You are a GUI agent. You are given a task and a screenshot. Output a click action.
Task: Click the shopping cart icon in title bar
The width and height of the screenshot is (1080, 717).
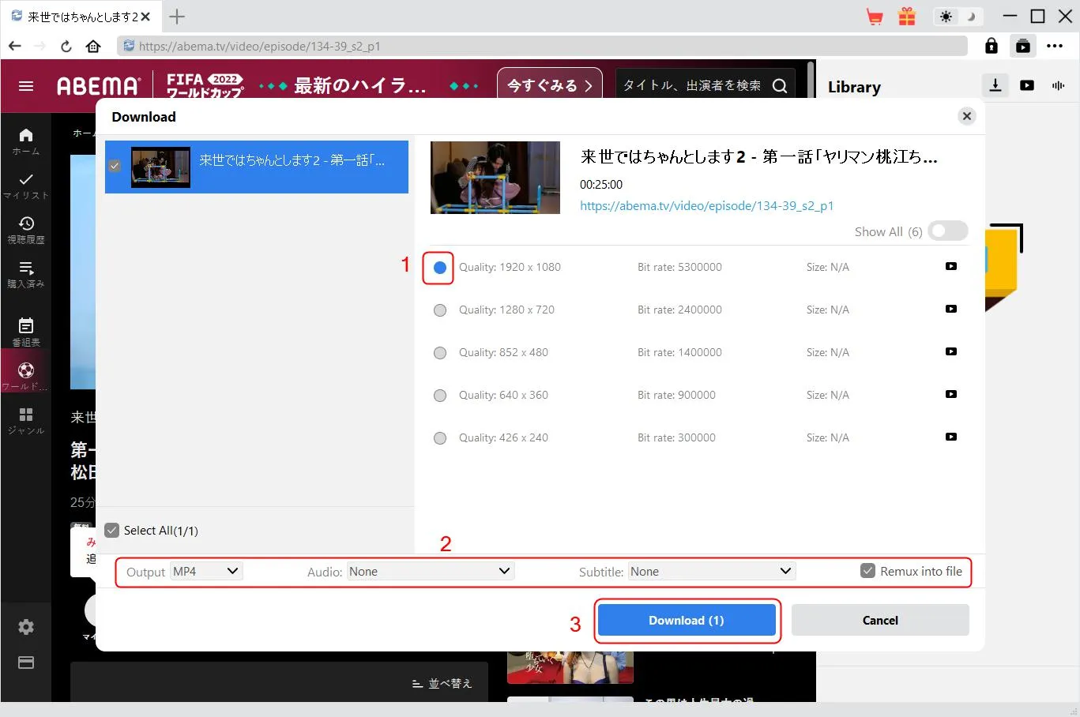coord(875,17)
